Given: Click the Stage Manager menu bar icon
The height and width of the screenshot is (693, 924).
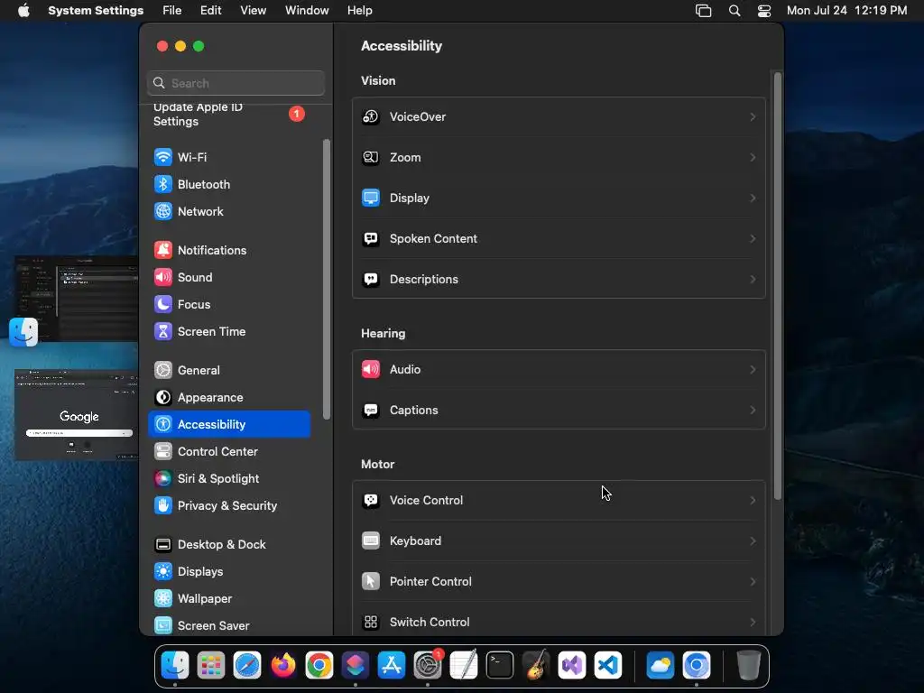Looking at the screenshot, I should click(x=704, y=11).
